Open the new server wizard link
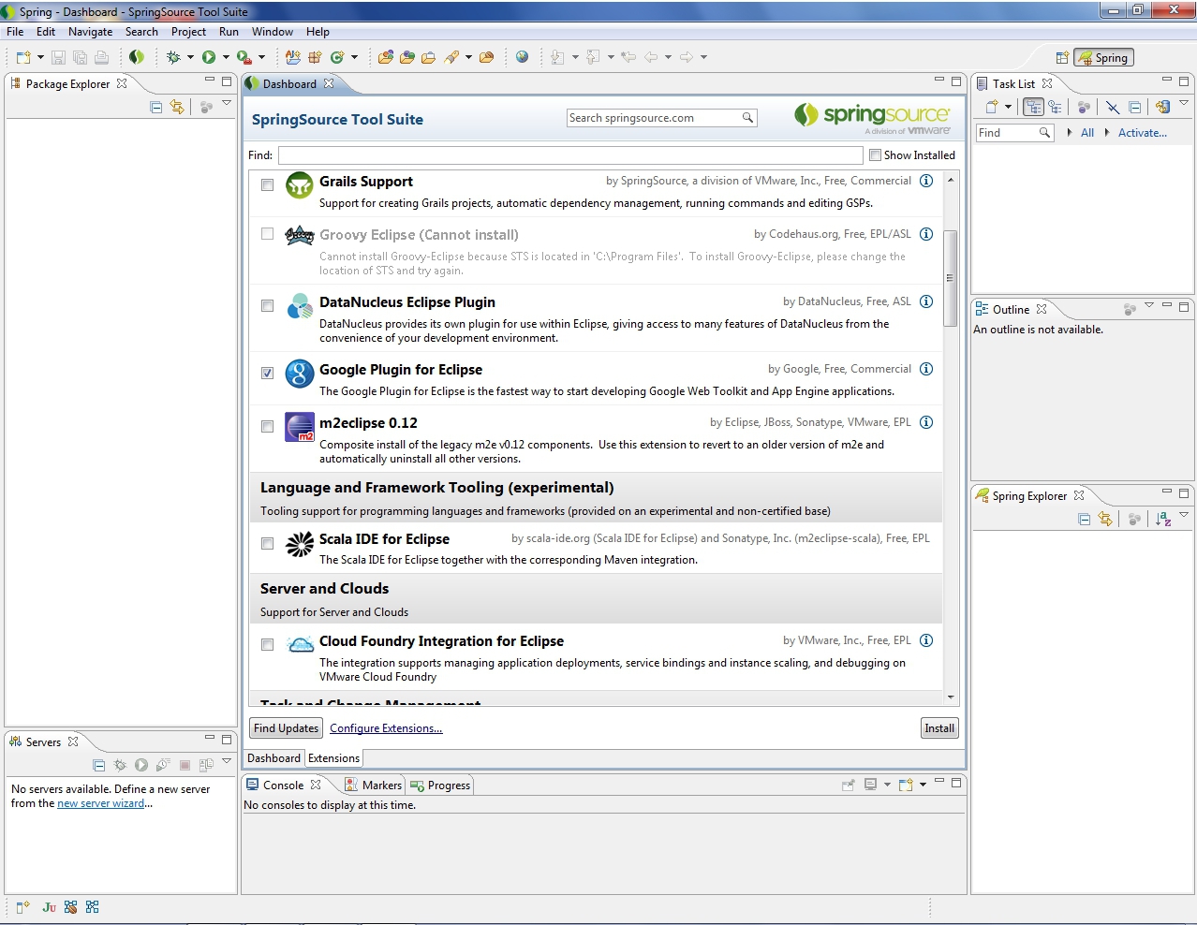Viewport: 1197px width, 925px height. 100,802
